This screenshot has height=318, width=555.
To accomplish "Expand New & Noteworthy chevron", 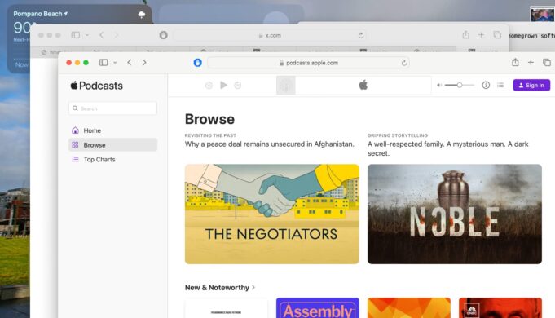I will pos(253,288).
